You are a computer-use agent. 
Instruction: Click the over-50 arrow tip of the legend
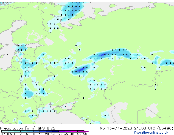[x=87, y=131]
